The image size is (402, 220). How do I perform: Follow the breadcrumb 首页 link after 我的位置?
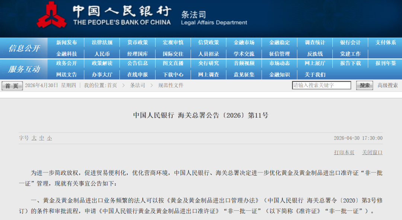click(112, 85)
